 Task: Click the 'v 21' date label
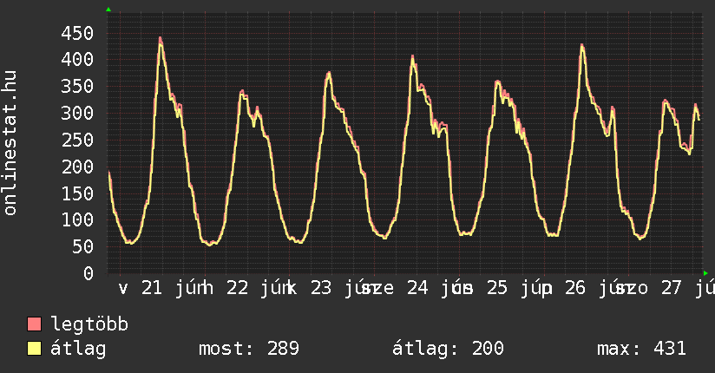pyautogui.click(x=140, y=288)
